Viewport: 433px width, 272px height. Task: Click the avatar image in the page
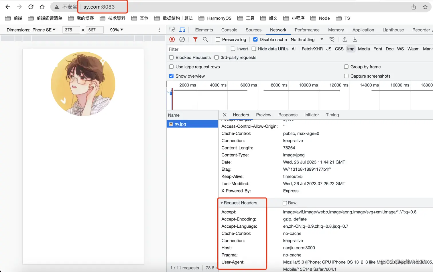point(83,84)
